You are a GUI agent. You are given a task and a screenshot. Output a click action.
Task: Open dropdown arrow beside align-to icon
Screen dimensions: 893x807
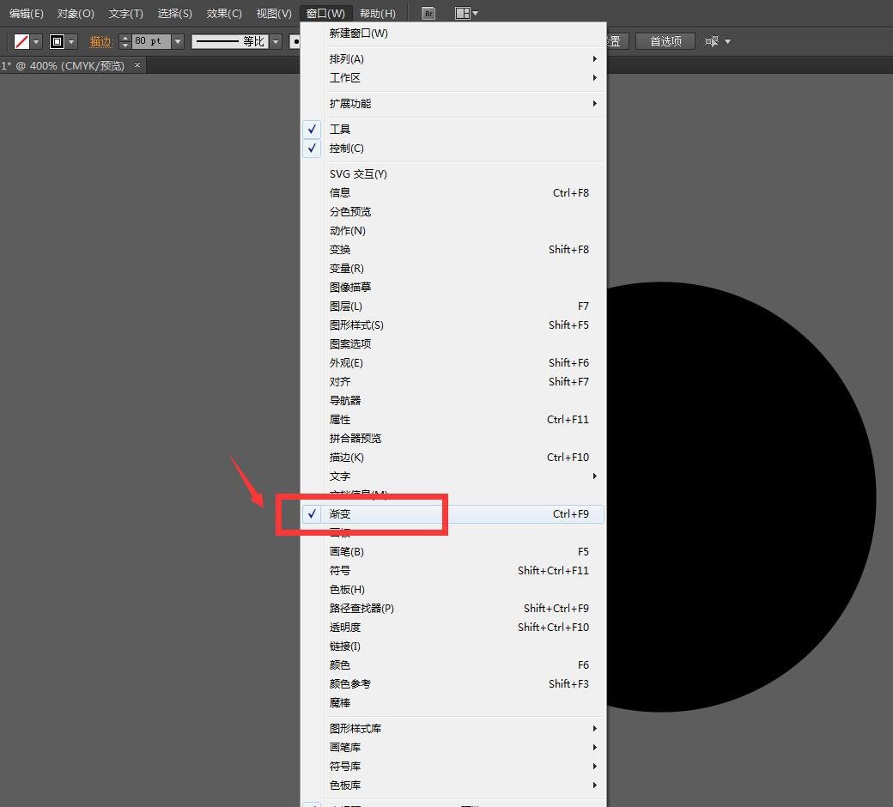727,41
